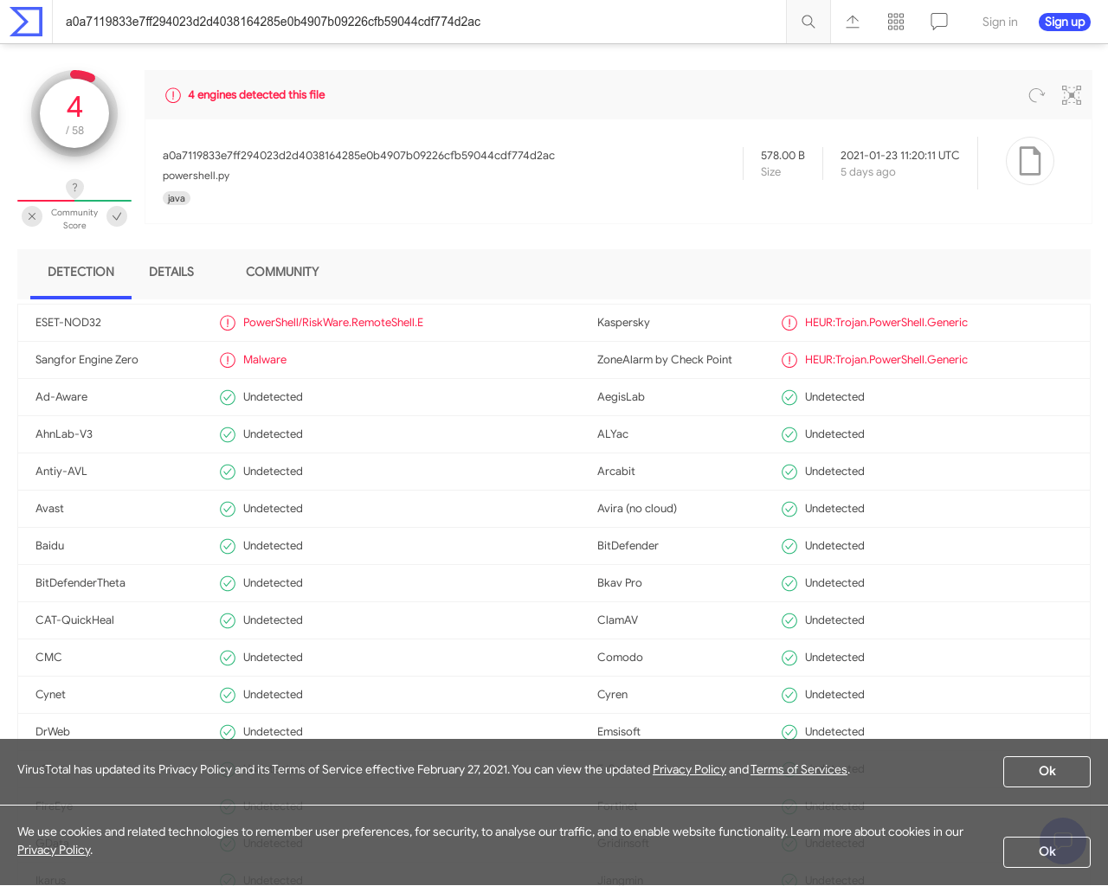The image size is (1108, 886).
Task: Switch to the DETAILS tab
Action: point(171,272)
